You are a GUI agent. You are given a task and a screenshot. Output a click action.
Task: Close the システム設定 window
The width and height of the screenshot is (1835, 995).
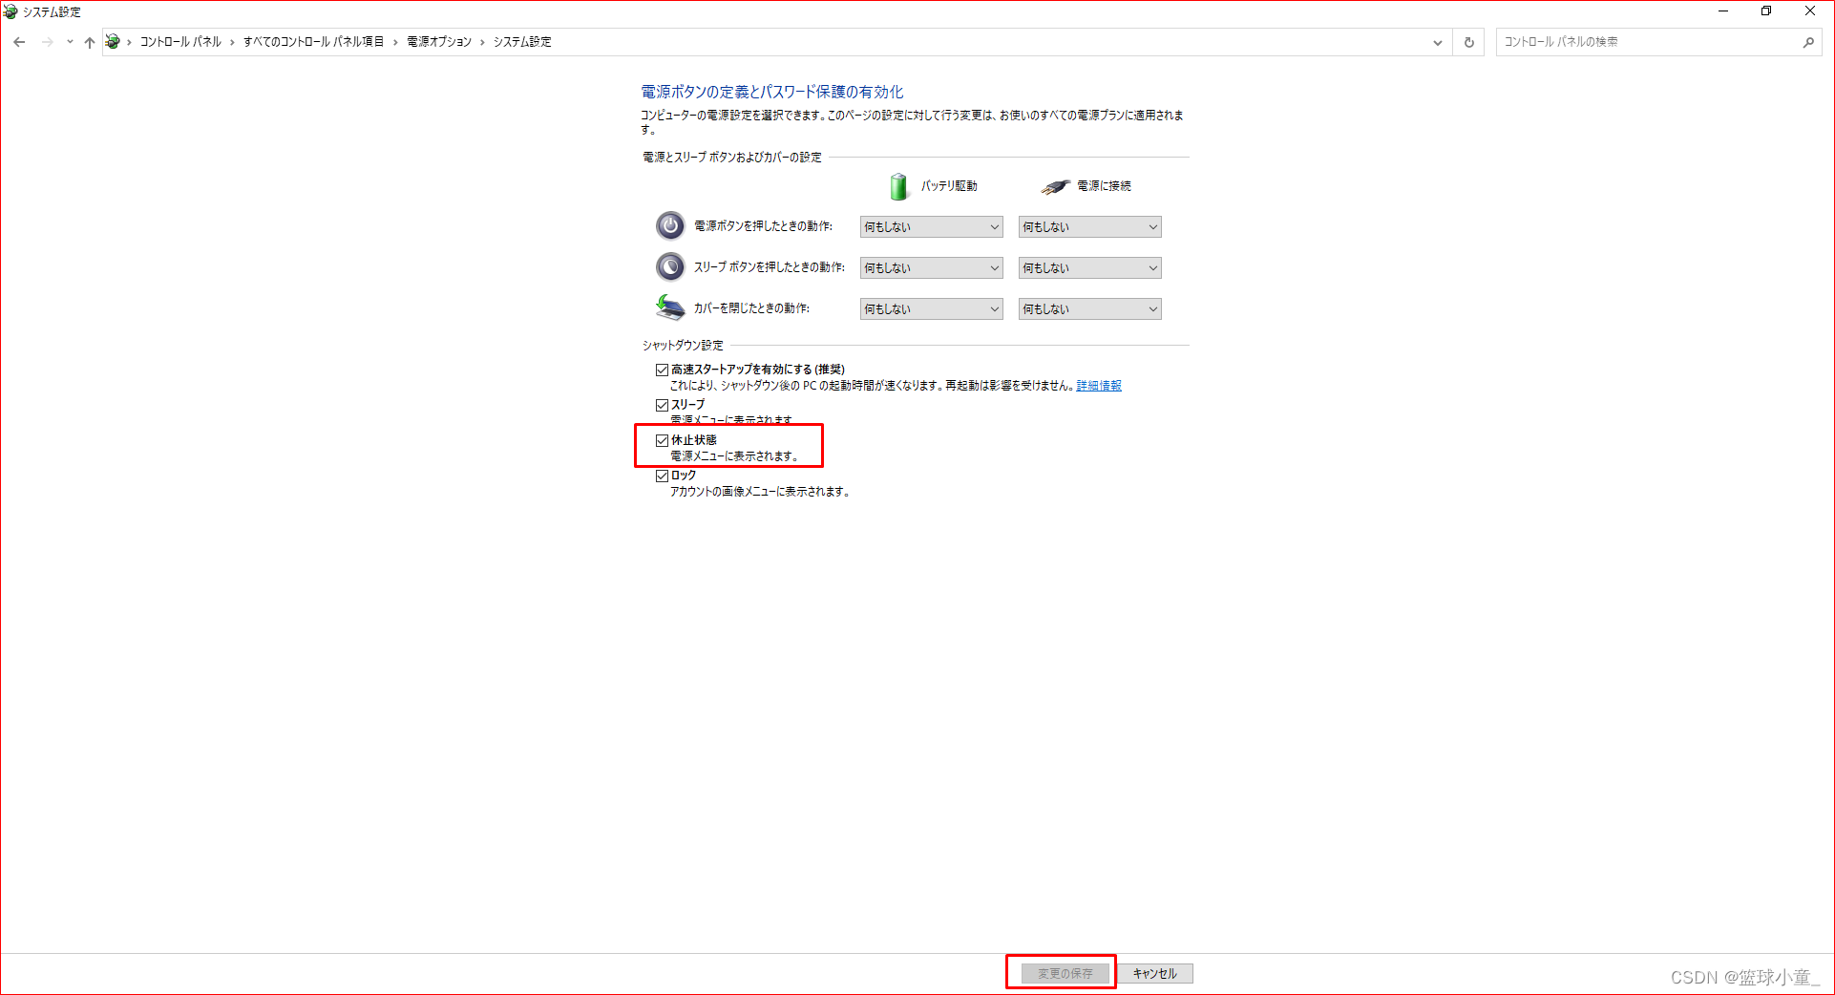(1810, 11)
